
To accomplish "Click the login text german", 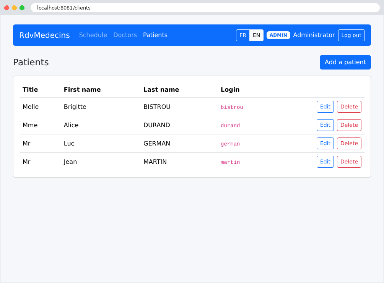I will [x=230, y=144].
